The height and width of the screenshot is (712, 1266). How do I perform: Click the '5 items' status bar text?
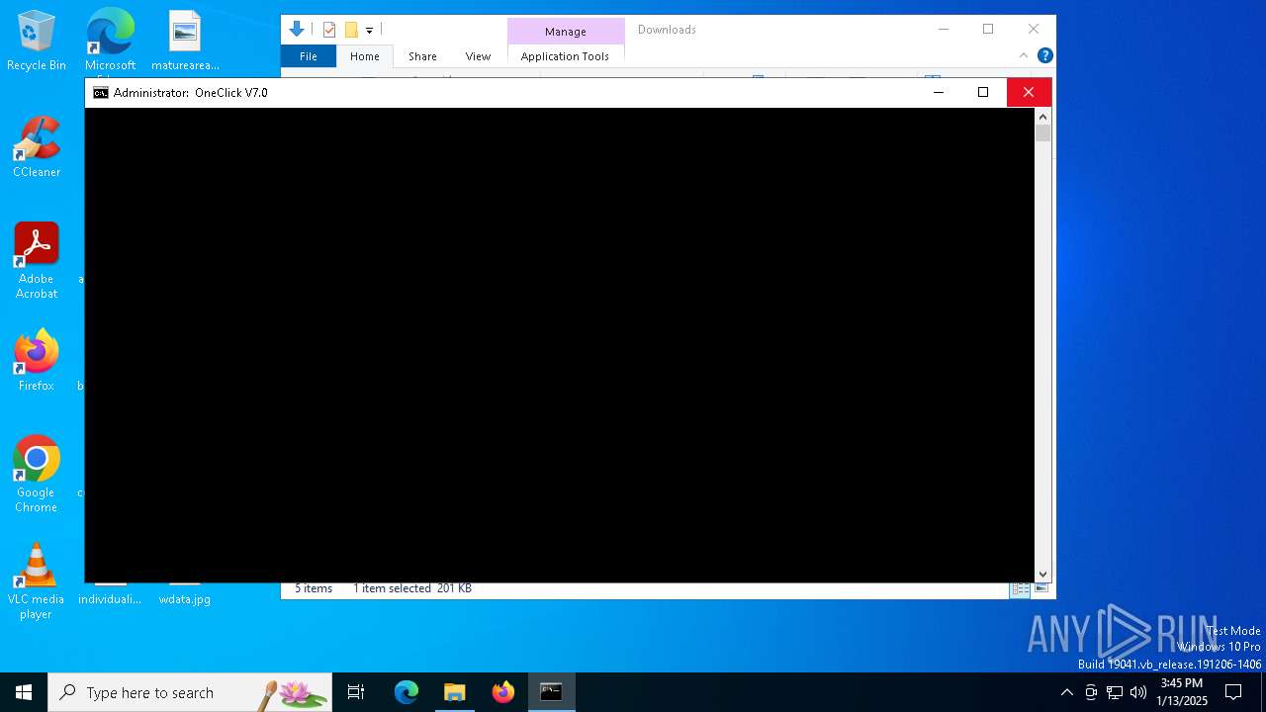coord(314,588)
